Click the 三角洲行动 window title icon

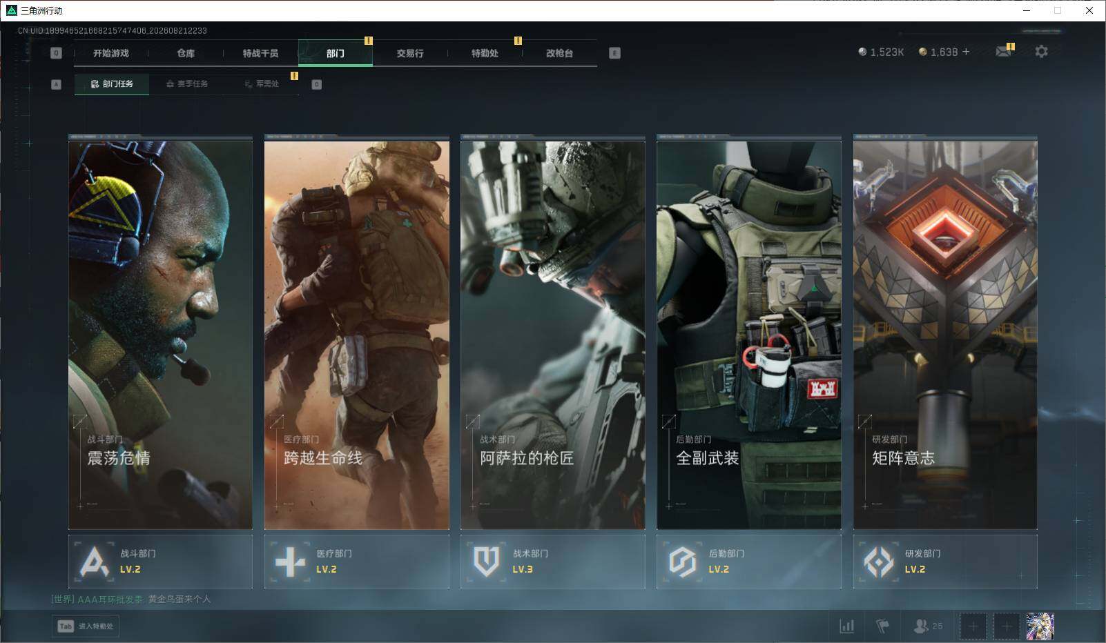pos(11,10)
